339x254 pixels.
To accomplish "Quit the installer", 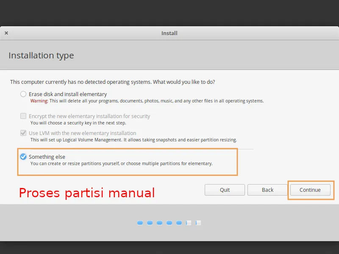I will point(225,190).
